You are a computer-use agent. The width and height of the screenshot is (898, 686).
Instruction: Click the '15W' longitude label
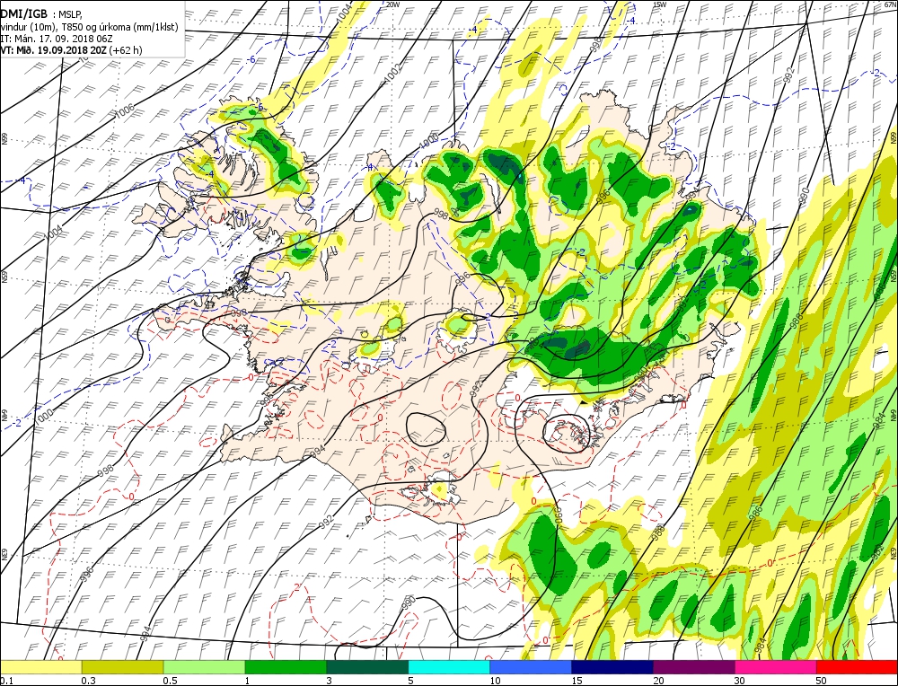[x=660, y=4]
